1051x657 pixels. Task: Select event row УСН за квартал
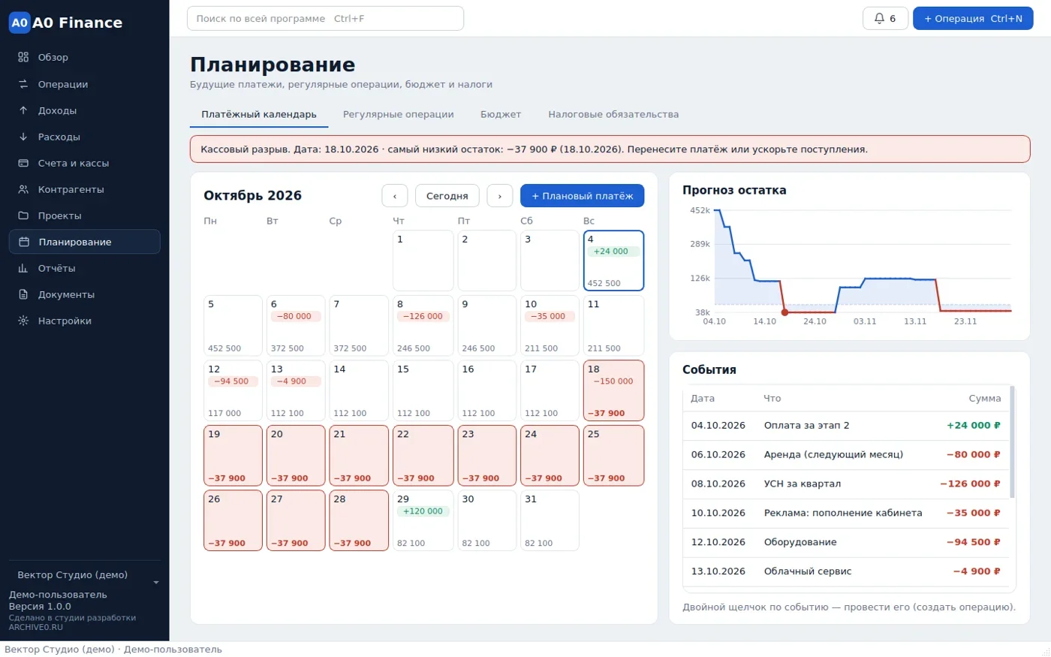click(846, 484)
